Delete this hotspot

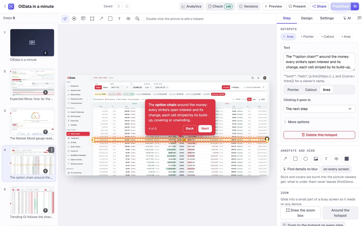tap(319, 135)
